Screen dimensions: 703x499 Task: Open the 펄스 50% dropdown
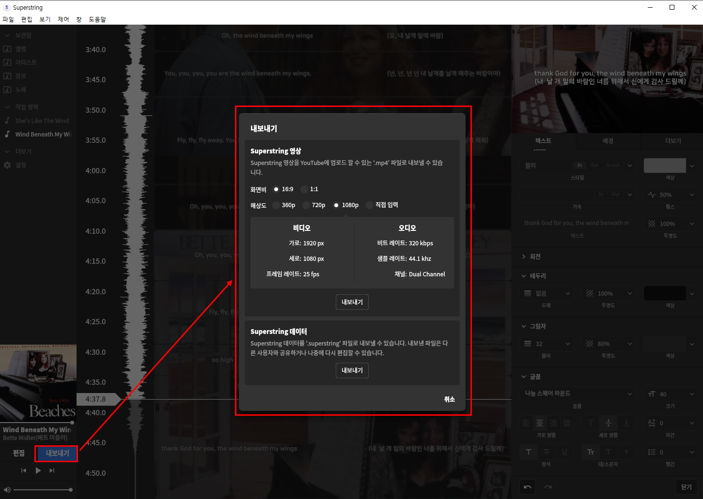point(671,195)
